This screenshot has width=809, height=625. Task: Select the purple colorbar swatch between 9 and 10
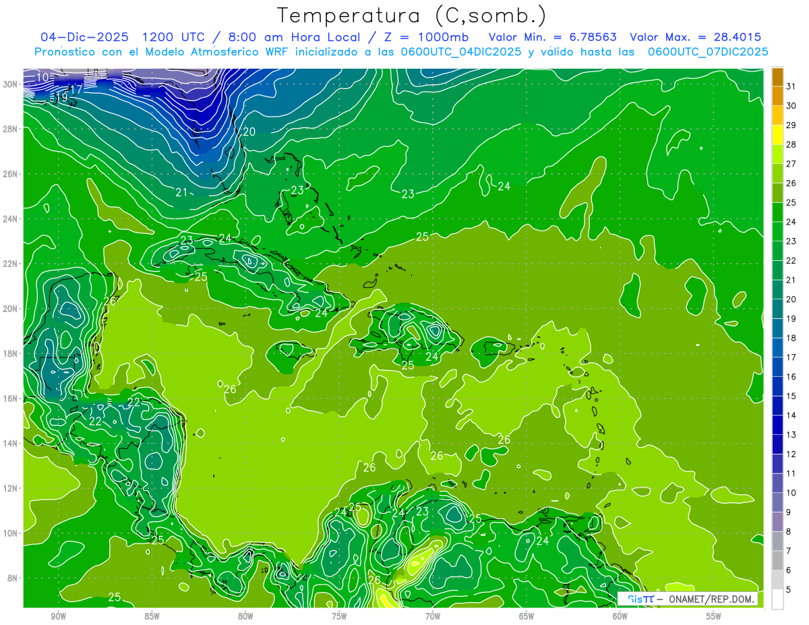click(777, 502)
